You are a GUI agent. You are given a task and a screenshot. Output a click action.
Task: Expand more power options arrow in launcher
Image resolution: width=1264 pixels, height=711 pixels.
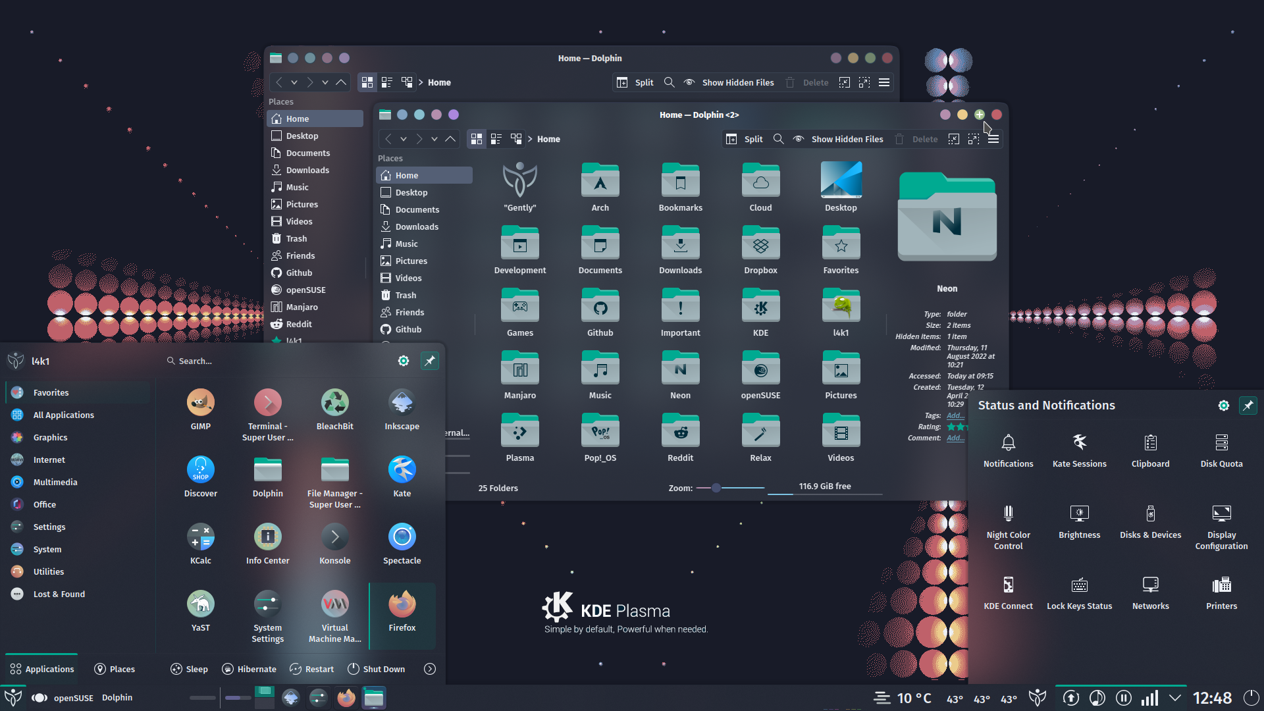(430, 669)
